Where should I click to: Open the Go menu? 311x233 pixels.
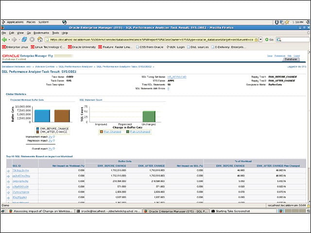29,33
